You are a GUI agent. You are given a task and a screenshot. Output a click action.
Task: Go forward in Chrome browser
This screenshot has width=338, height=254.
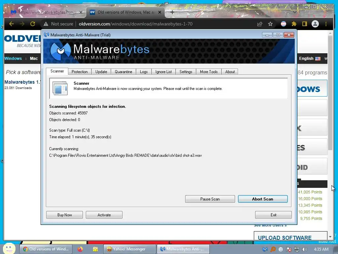point(22,24)
